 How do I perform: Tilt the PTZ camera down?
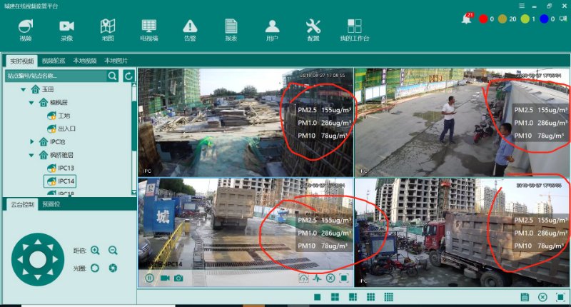pos(38,278)
